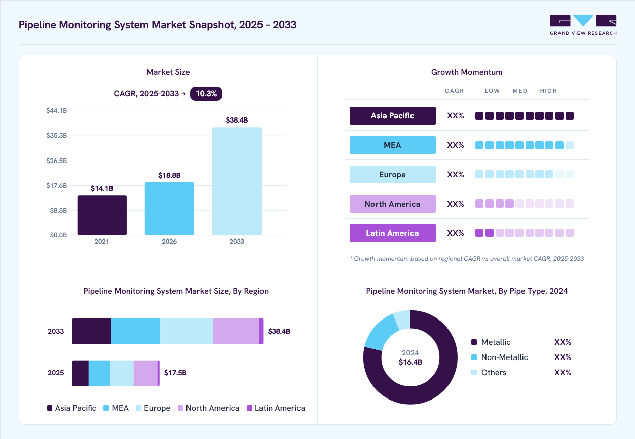This screenshot has width=635, height=439.
Task: Click Asia Pacific segment in 2025 bar
Action: (x=81, y=373)
